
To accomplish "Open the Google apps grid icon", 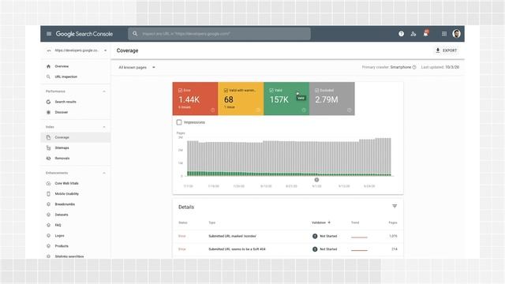I will tap(444, 33).
